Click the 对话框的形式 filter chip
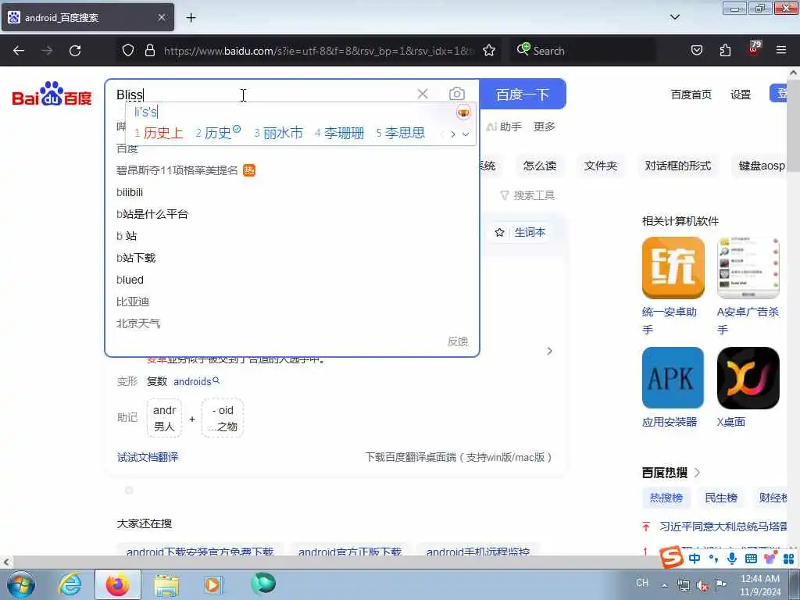The width and height of the screenshot is (800, 600). [x=677, y=166]
